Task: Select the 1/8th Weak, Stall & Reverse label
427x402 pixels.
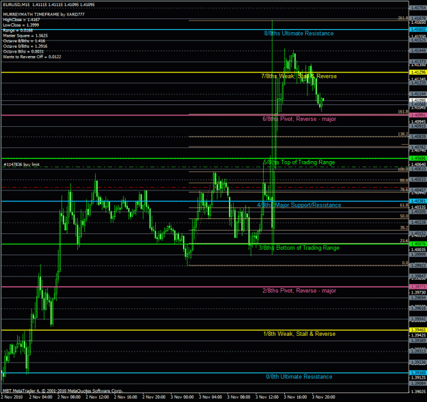Action: click(299, 334)
